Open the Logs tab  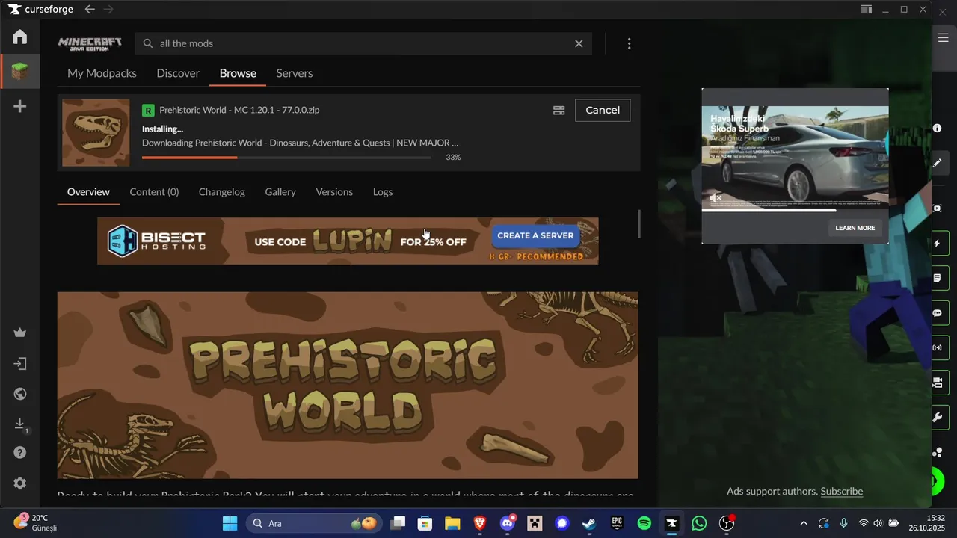pyautogui.click(x=383, y=192)
